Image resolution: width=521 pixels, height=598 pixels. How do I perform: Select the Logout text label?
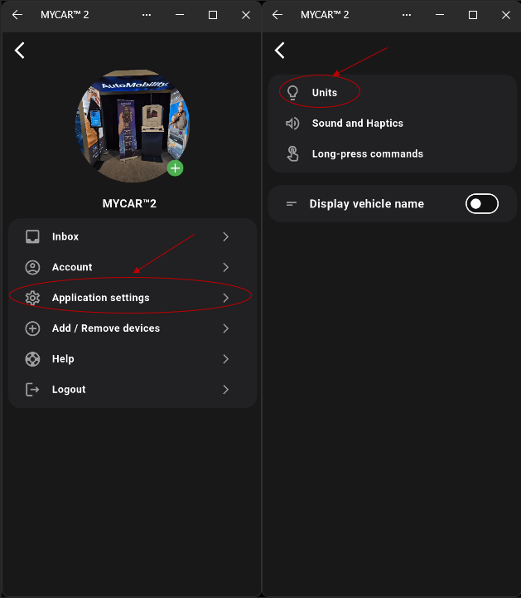(69, 389)
